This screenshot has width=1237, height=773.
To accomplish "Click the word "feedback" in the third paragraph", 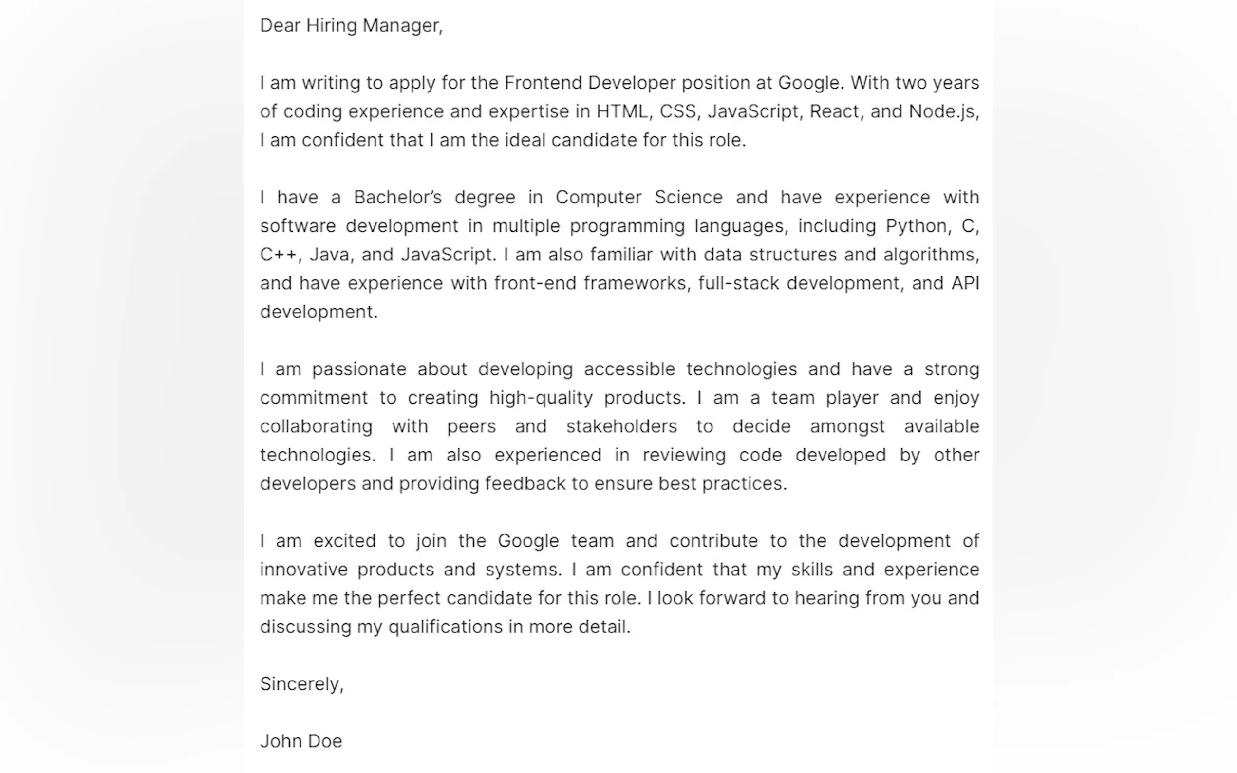I will point(525,484).
